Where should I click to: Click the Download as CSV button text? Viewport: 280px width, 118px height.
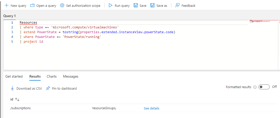click(29, 89)
